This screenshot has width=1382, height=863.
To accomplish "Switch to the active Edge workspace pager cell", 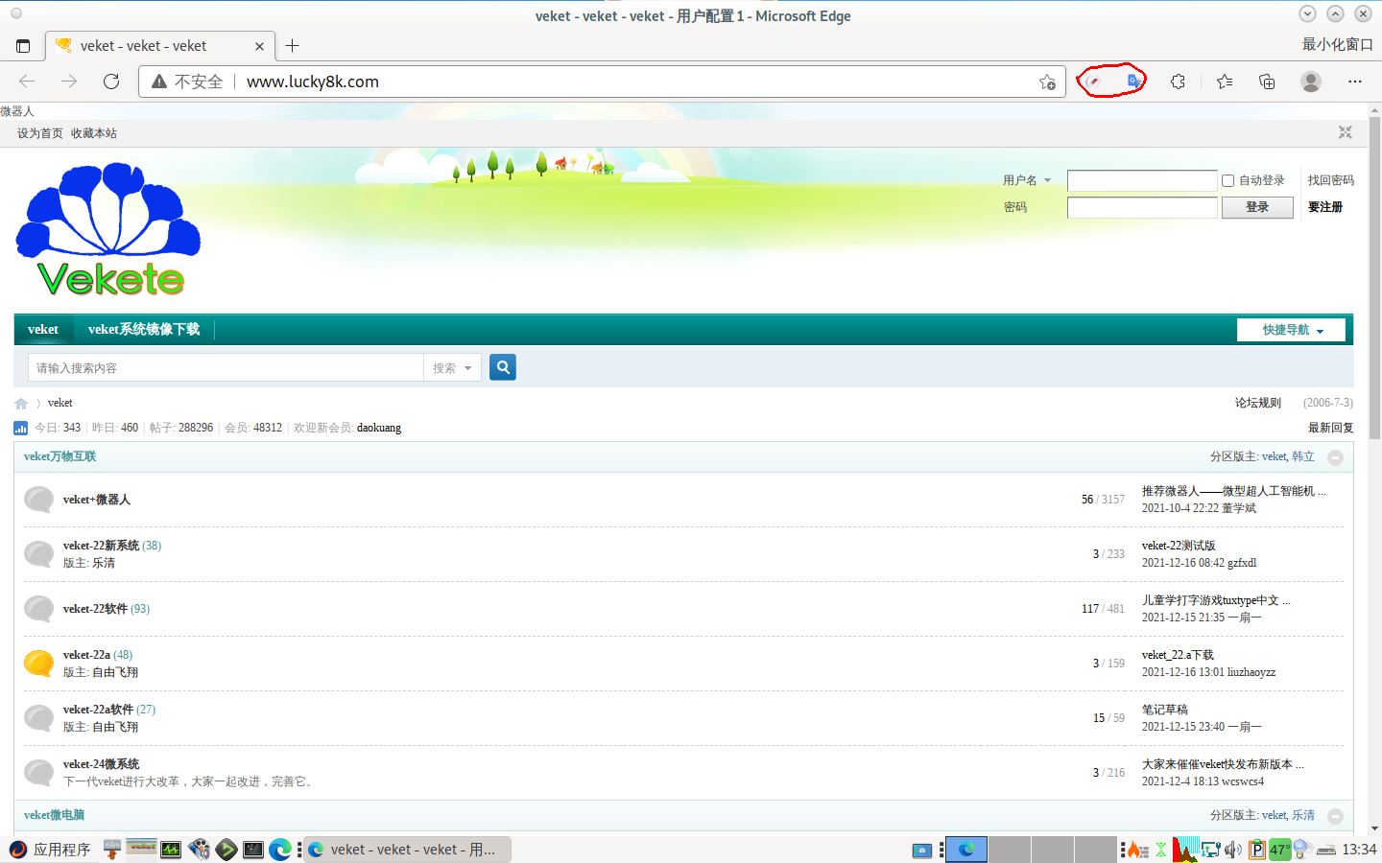I will pyautogui.click(x=966, y=850).
